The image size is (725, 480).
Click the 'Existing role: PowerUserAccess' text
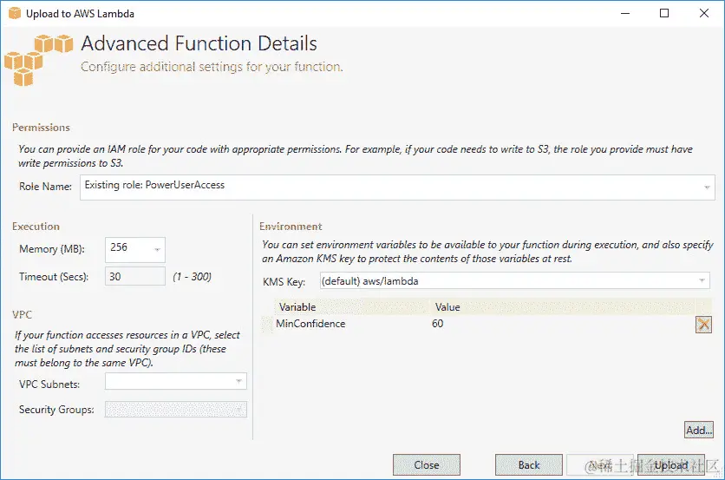coord(154,185)
